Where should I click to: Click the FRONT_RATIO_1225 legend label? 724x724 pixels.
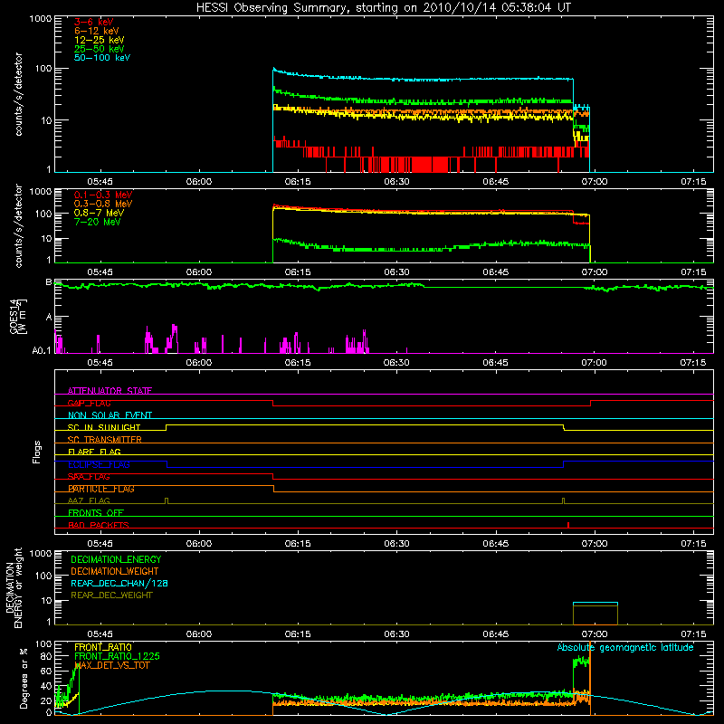118,656
